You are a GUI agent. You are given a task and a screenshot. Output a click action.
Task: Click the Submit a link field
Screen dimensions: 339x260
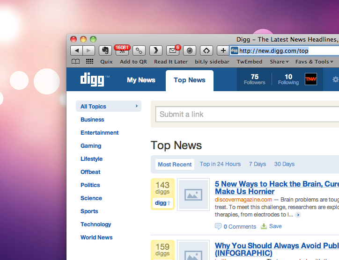coord(247,114)
